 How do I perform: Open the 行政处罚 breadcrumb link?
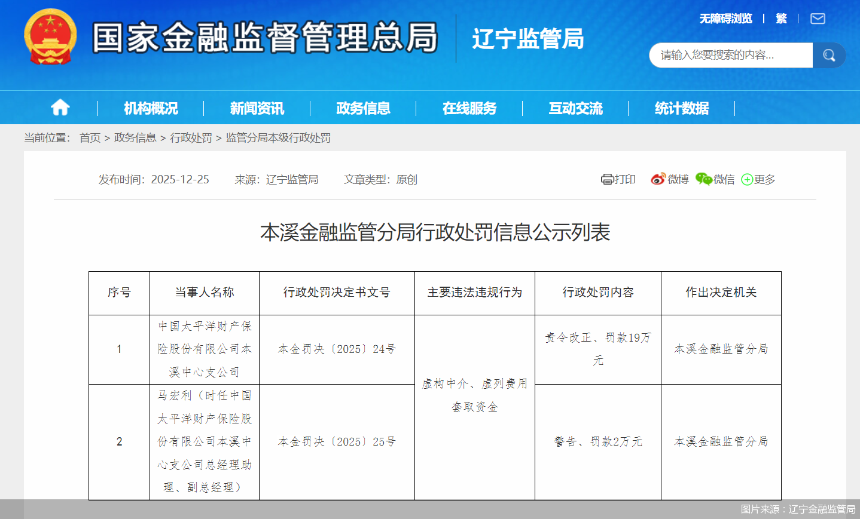[x=191, y=138]
